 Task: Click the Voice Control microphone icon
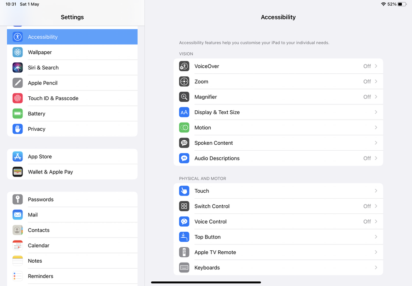click(x=184, y=222)
